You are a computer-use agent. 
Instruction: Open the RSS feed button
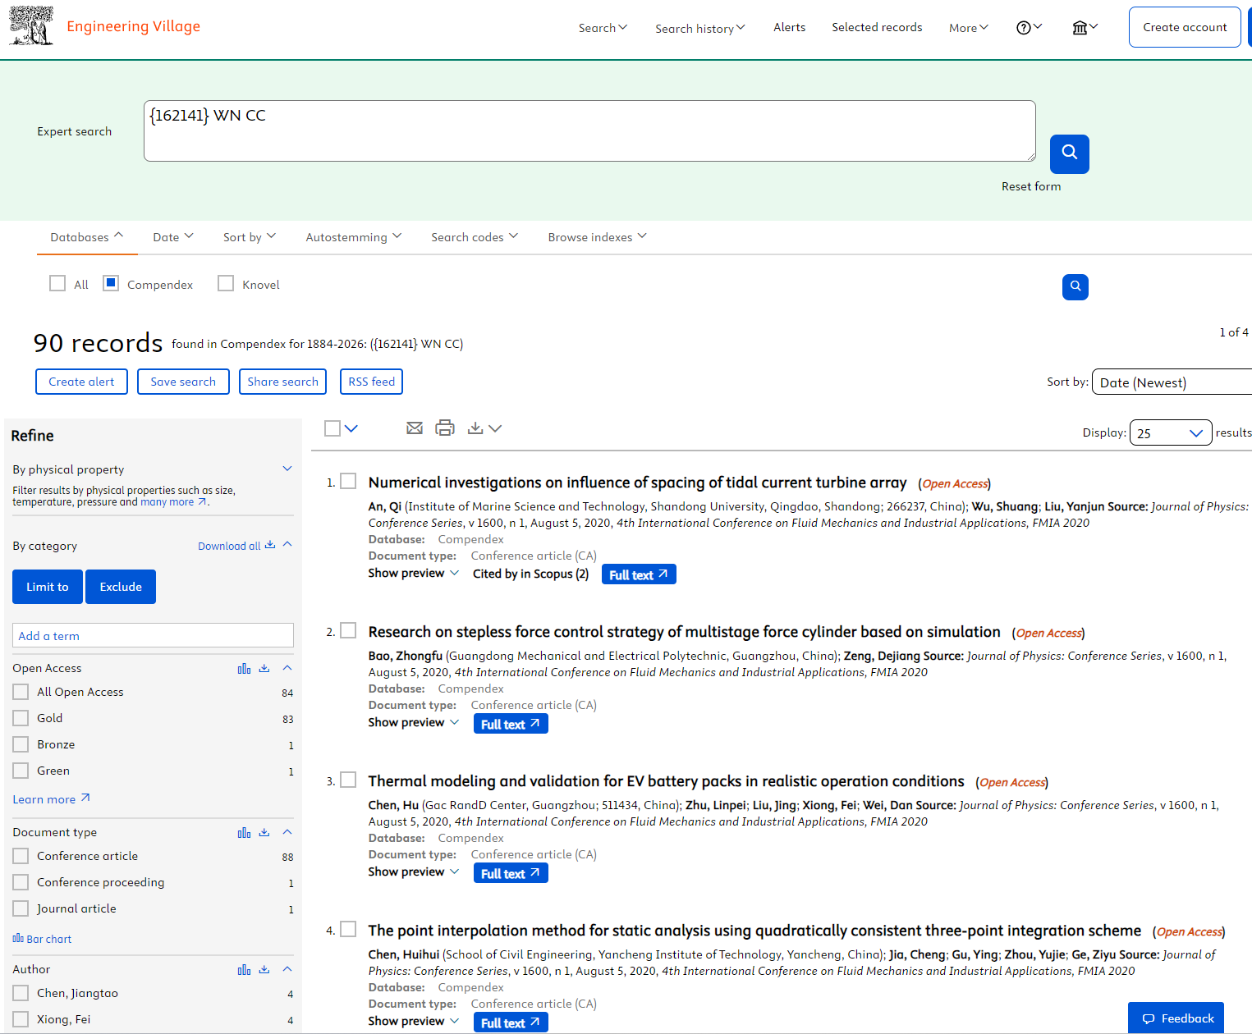click(371, 382)
